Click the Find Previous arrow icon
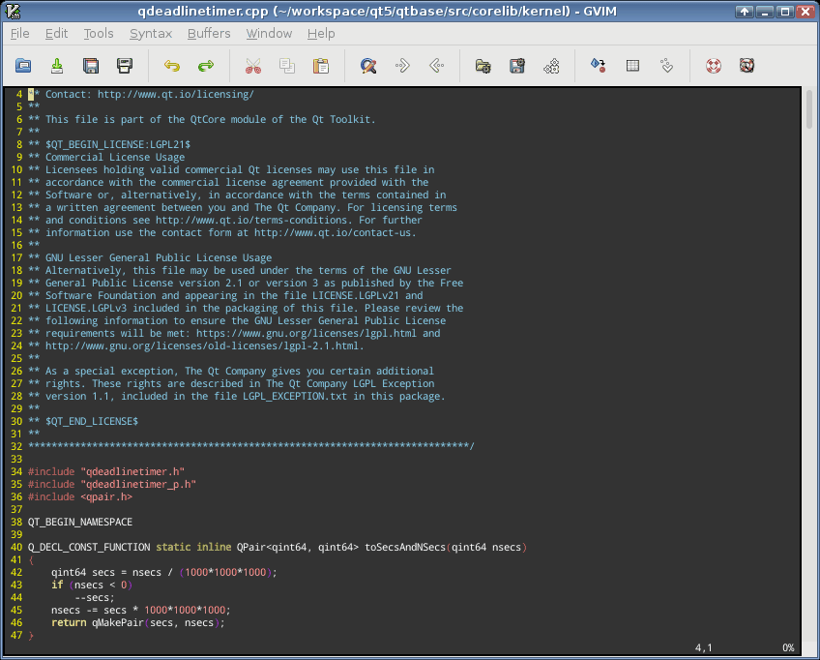 [x=436, y=66]
